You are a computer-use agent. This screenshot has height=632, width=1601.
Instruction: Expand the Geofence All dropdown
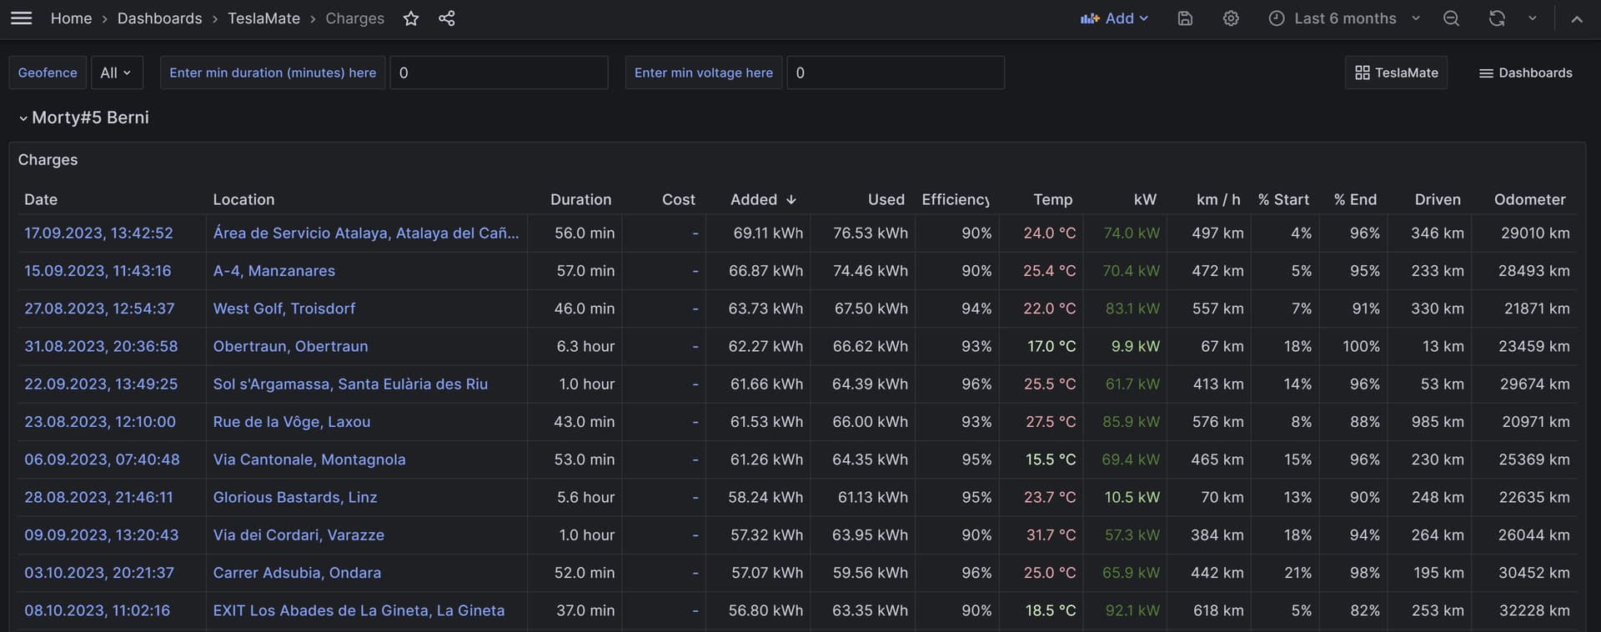click(117, 73)
